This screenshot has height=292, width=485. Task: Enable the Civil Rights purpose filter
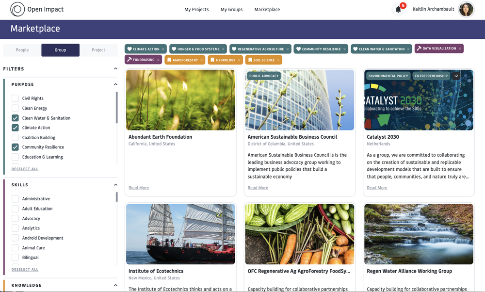coord(15,98)
